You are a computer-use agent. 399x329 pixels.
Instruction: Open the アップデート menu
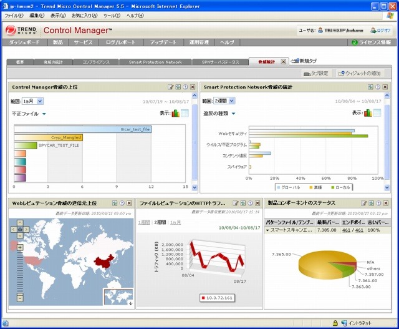click(x=163, y=42)
